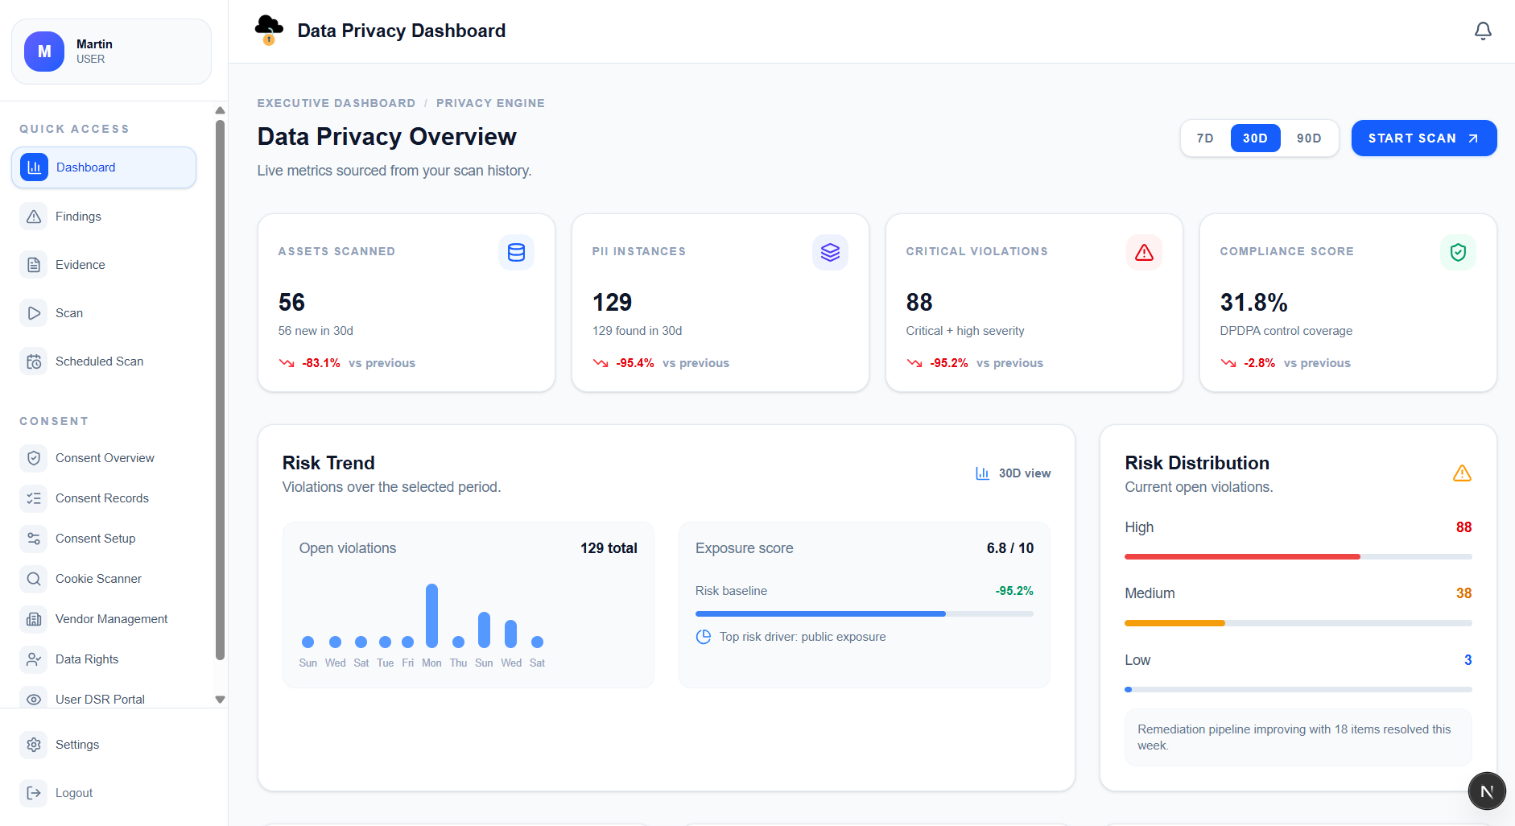The width and height of the screenshot is (1515, 826).
Task: Click the User DSR Portal eye icon
Action: [x=34, y=699]
